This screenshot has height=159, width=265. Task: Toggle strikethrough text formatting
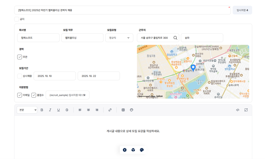(x=67, y=110)
